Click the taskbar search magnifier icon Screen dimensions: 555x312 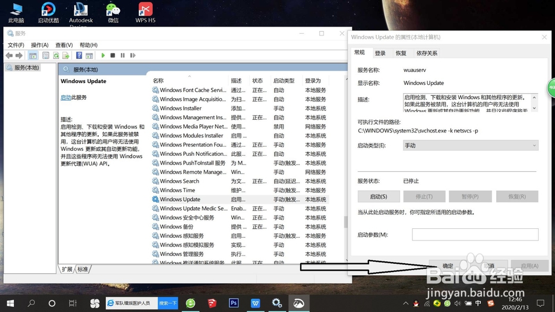(31, 303)
